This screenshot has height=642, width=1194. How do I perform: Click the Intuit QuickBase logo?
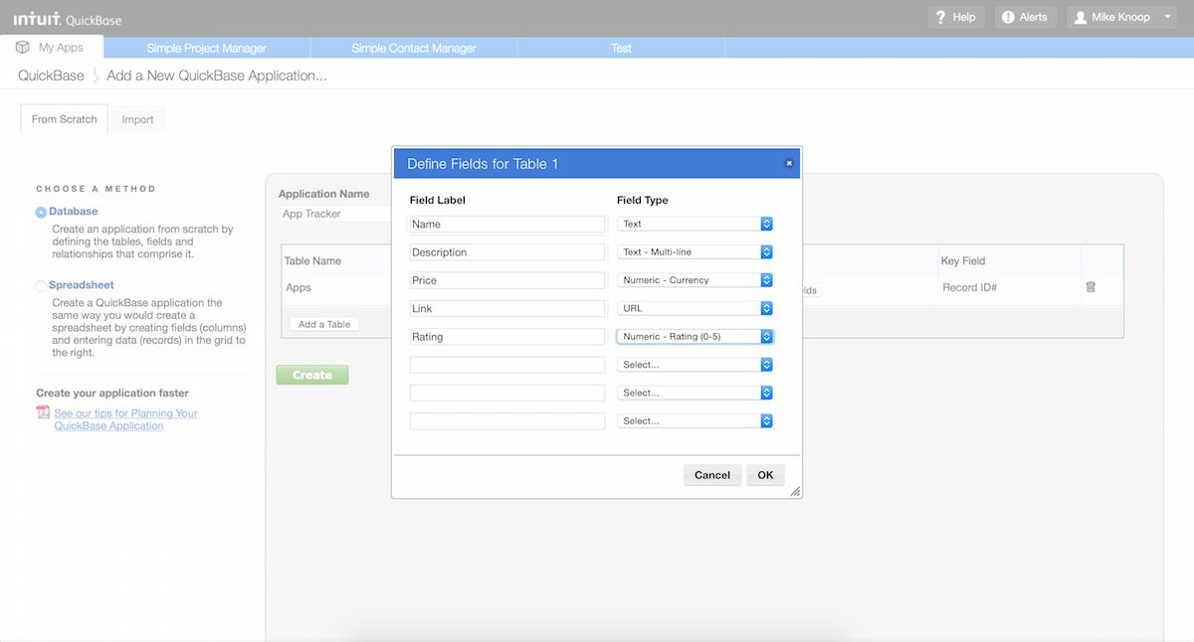[67, 18]
